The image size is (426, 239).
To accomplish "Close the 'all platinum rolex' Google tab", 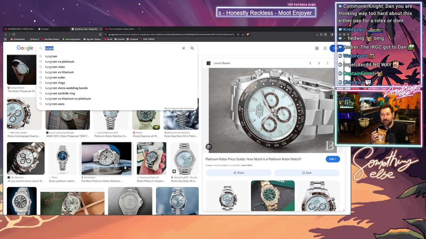I will coord(101,29).
